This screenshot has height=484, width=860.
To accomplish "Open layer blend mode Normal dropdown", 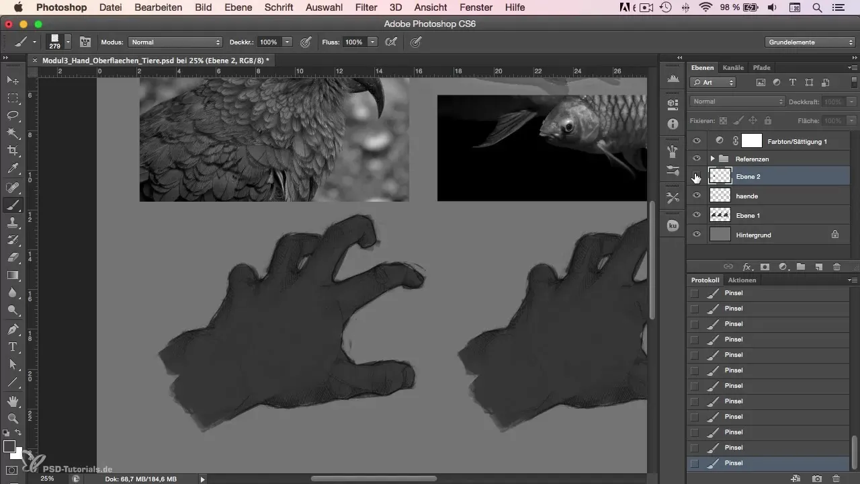I will (x=738, y=102).
